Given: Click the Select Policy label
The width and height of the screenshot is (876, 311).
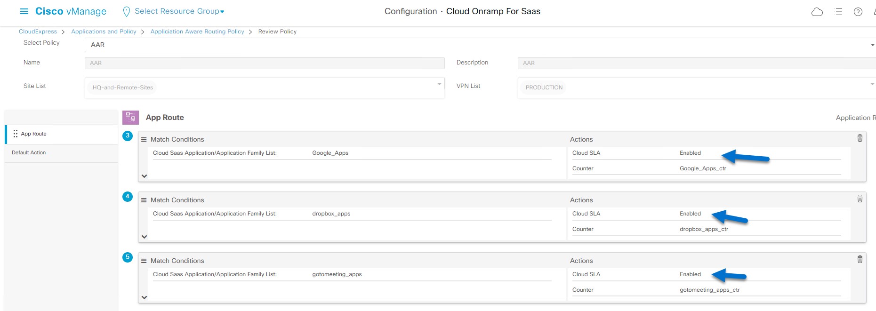Looking at the screenshot, I should point(41,43).
